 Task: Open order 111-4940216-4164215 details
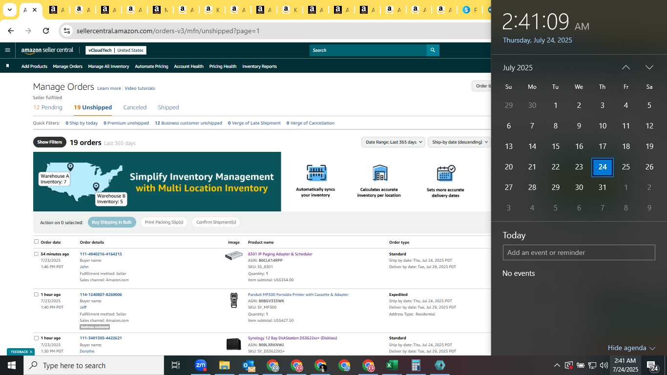(101, 254)
